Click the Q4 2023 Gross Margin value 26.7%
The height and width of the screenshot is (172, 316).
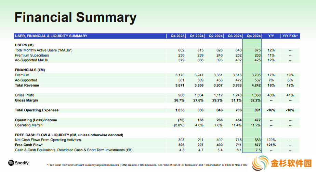click(179, 100)
